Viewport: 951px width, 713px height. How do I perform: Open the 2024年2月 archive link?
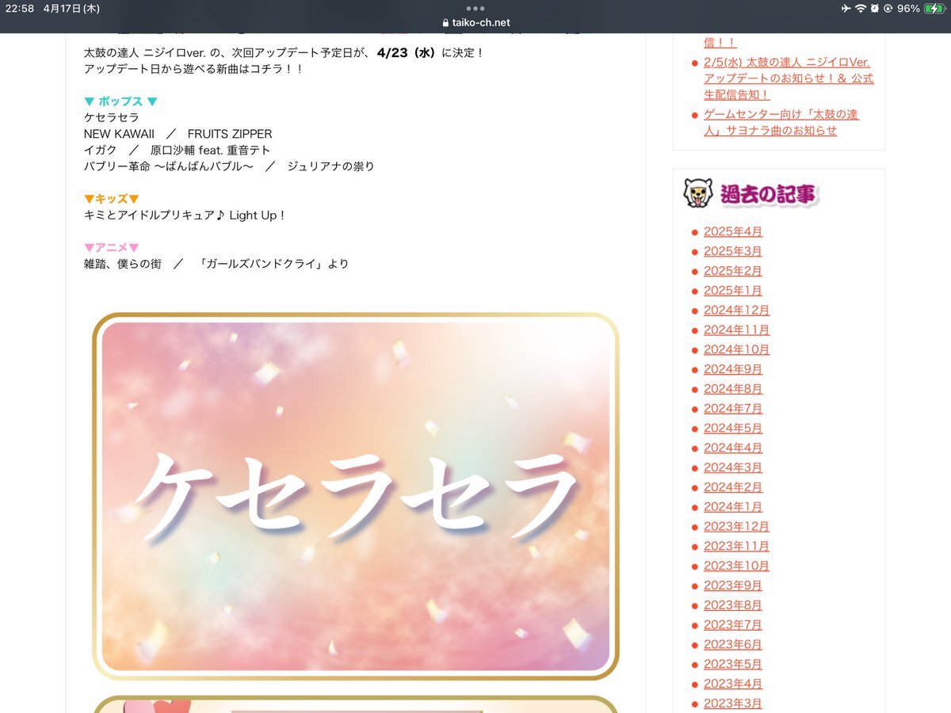point(732,487)
